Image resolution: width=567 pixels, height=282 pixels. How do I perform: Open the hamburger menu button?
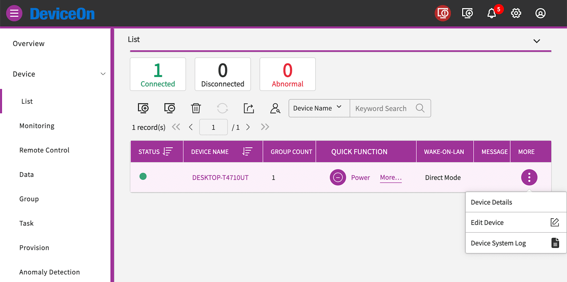point(14,13)
